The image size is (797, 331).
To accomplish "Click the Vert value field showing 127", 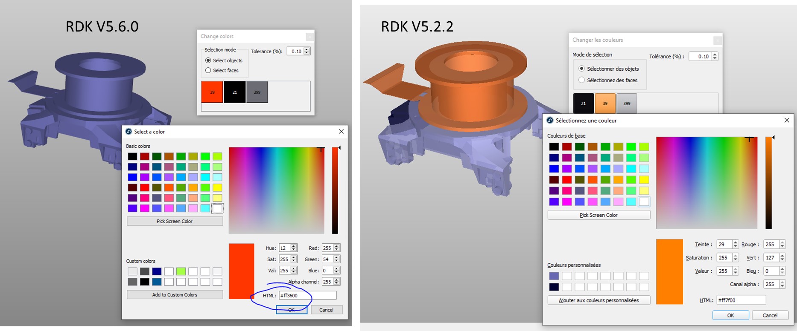I will pyautogui.click(x=771, y=258).
